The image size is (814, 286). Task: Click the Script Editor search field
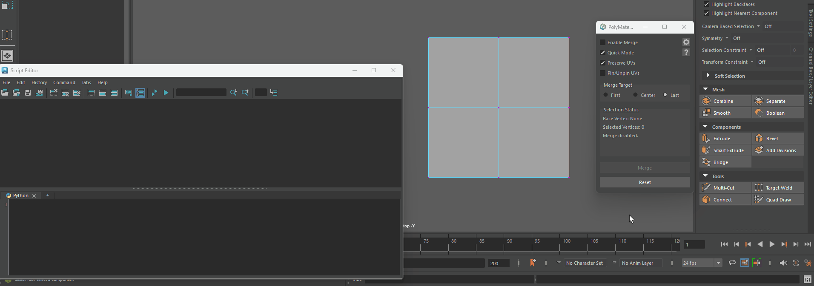pos(201,93)
